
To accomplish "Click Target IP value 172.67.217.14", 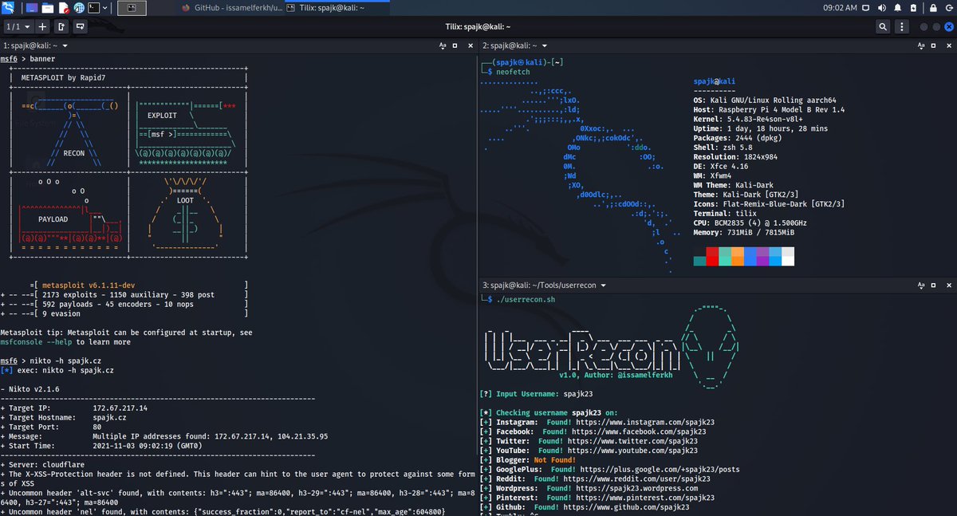I will pyautogui.click(x=120, y=408).
